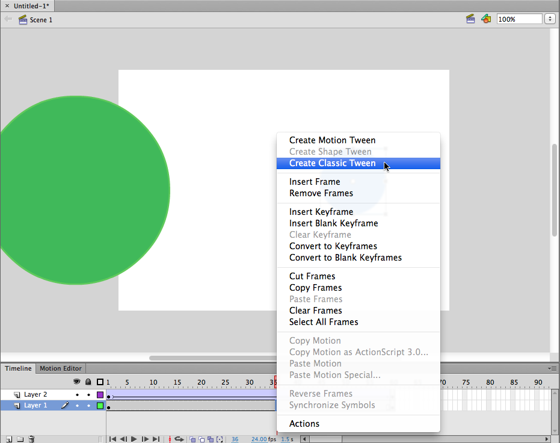Screen dimensions: 560x443
Task: Click the Edit Symbols icon
Action: point(486,19)
